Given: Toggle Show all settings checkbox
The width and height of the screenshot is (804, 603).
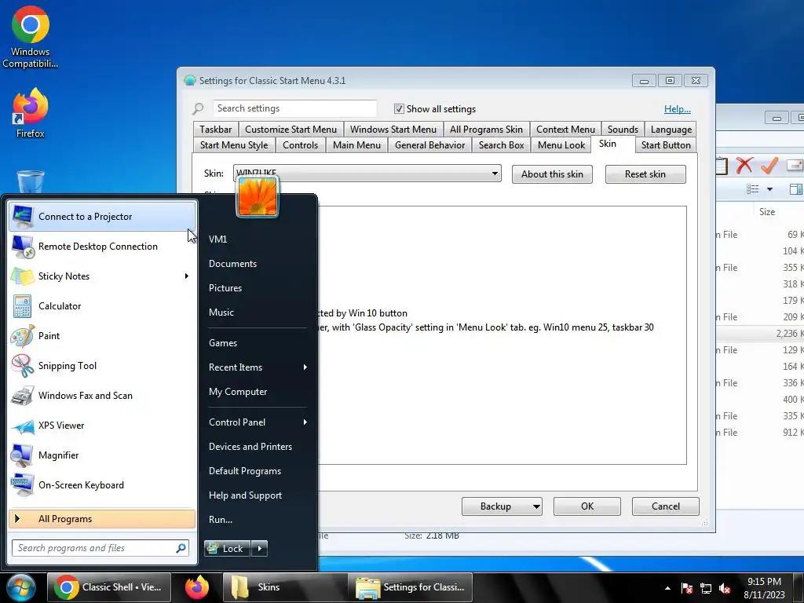Looking at the screenshot, I should [x=399, y=108].
